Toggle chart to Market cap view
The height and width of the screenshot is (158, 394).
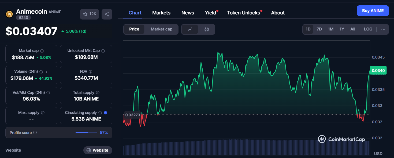click(161, 29)
